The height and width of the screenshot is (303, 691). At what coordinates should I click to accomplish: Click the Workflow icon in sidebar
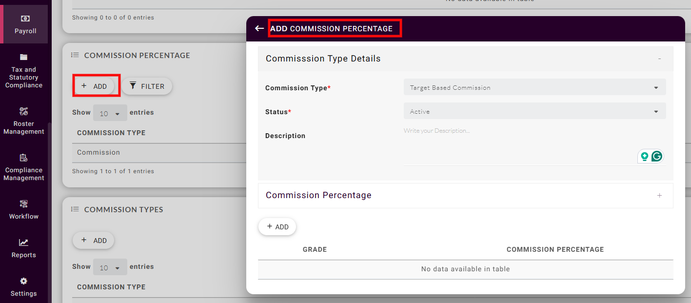pos(23,203)
